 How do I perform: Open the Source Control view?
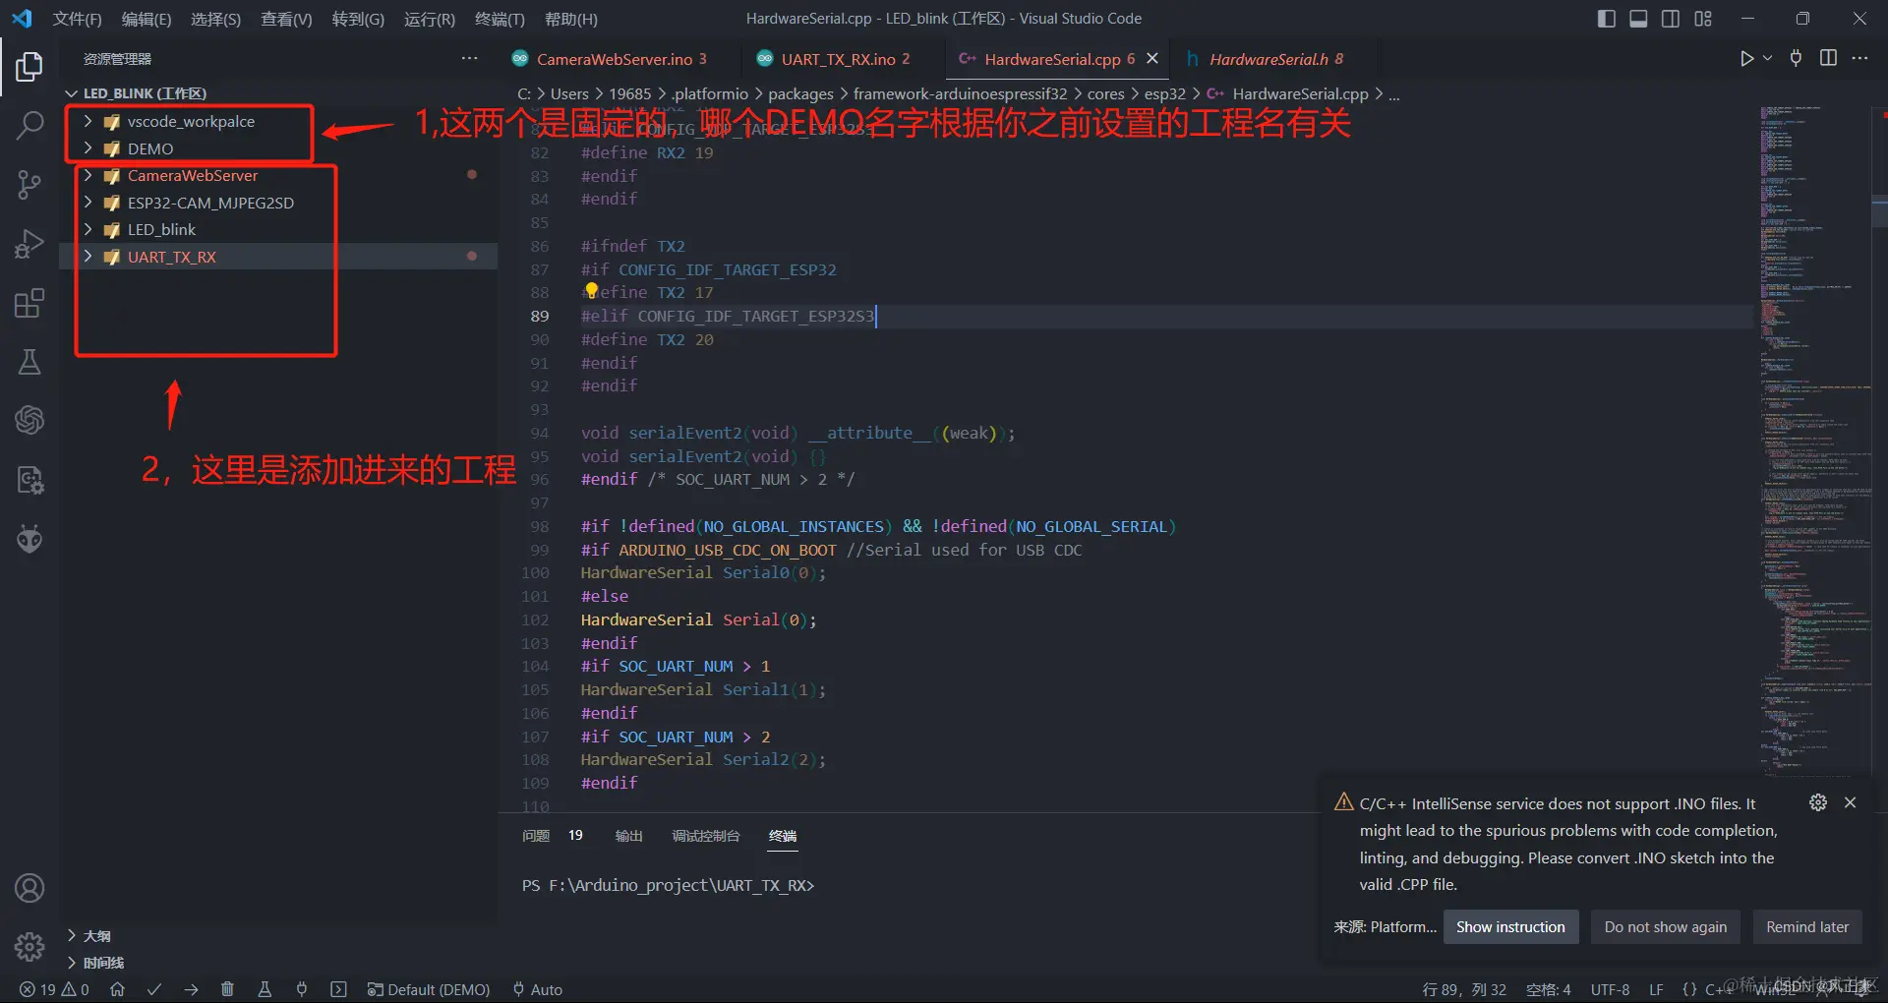click(x=29, y=184)
